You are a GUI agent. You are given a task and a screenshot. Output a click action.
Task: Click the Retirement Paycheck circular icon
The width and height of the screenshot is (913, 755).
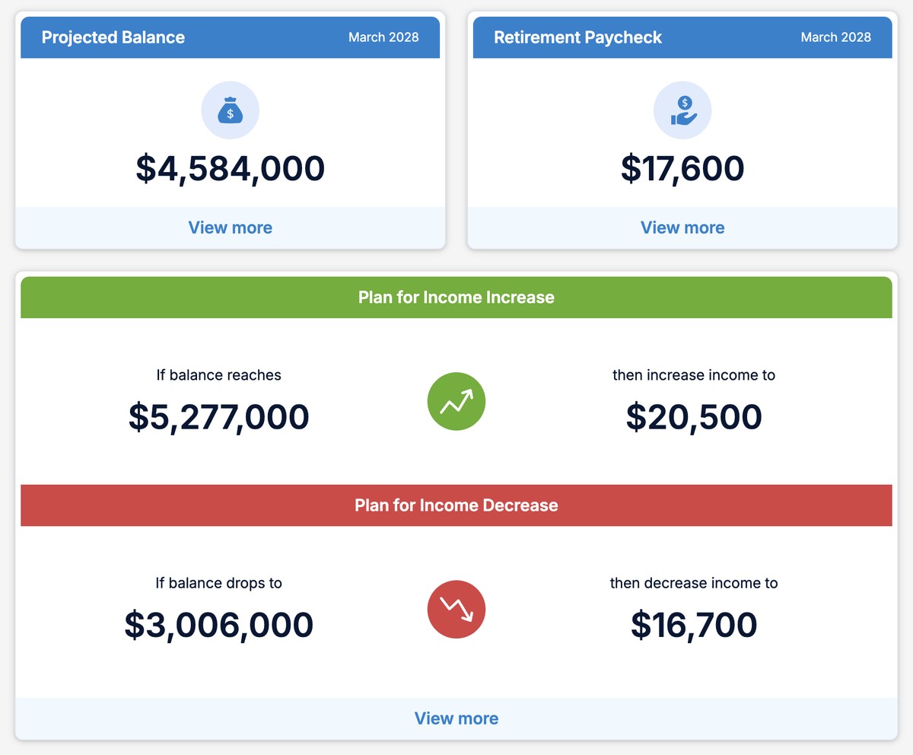click(x=682, y=110)
